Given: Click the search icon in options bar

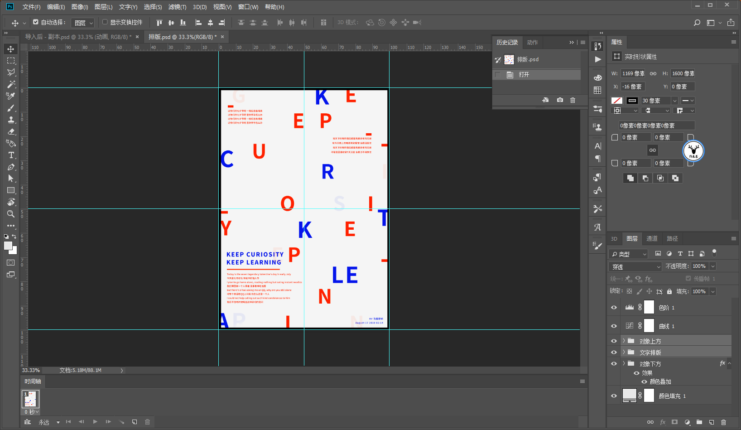Looking at the screenshot, I should click(697, 23).
